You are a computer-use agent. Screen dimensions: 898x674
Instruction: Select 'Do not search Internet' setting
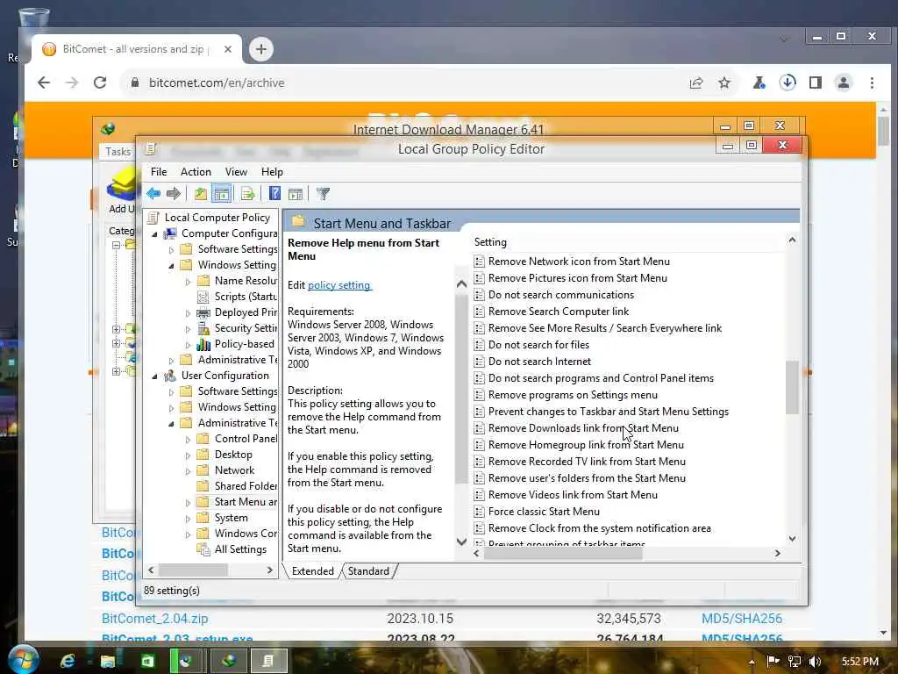(539, 361)
